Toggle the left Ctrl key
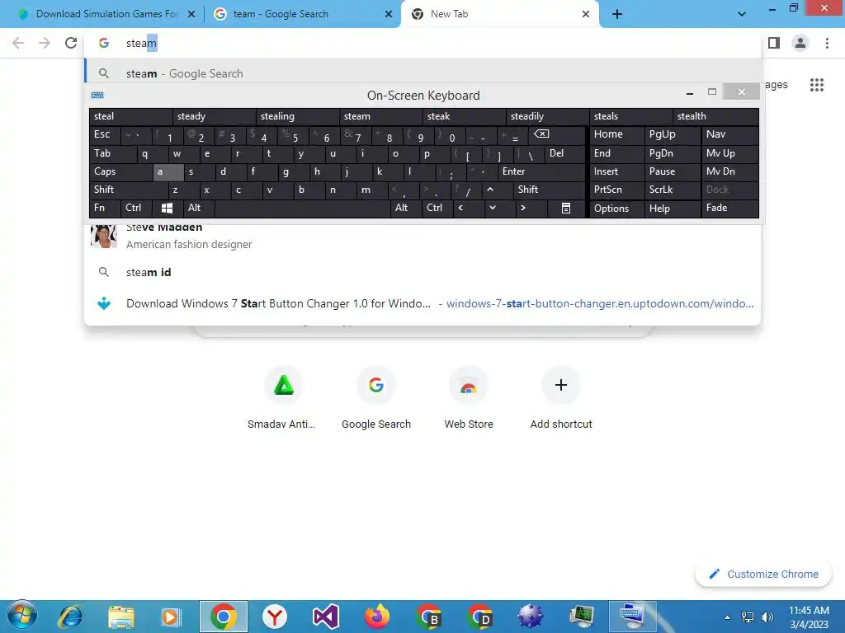 (x=136, y=208)
